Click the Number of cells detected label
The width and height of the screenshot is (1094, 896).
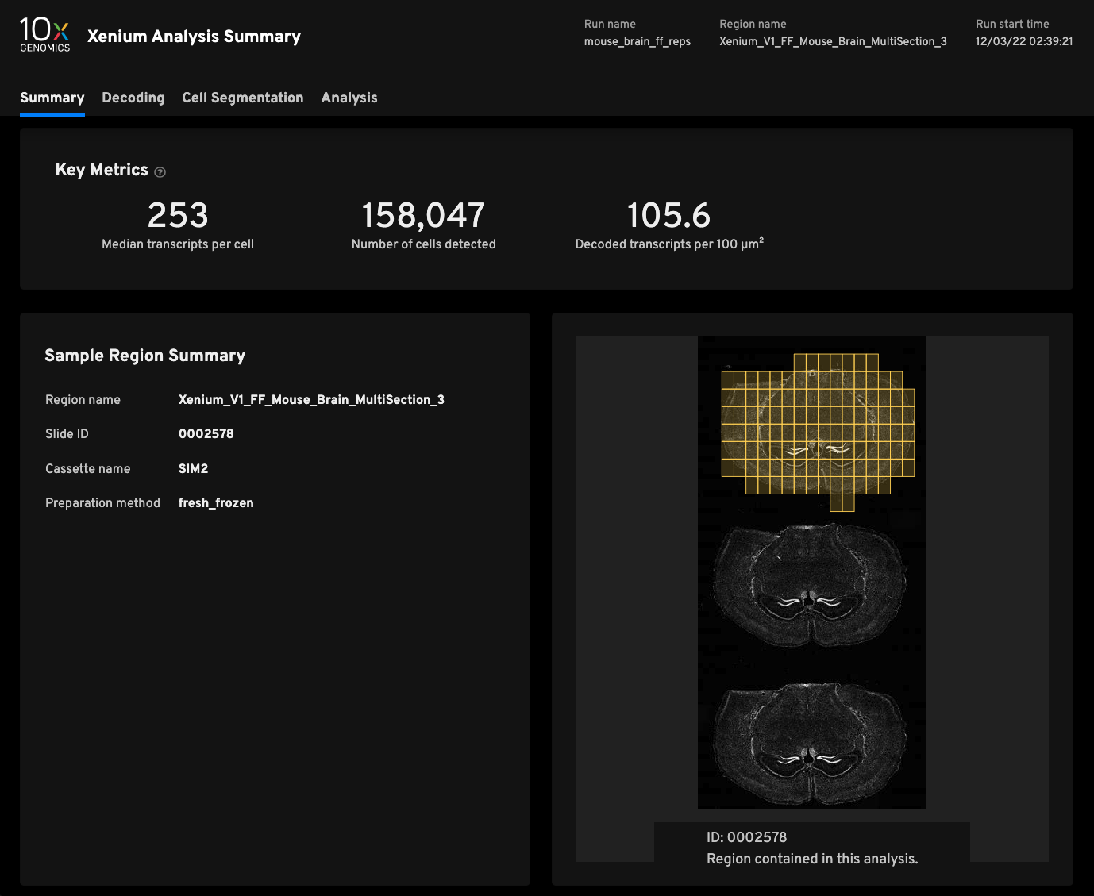click(x=423, y=244)
